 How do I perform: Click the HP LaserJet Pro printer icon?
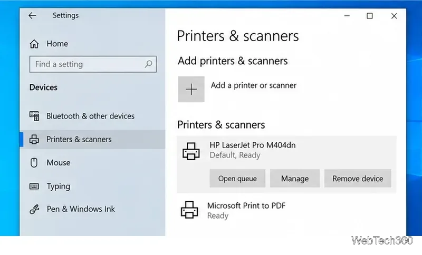[191, 151]
